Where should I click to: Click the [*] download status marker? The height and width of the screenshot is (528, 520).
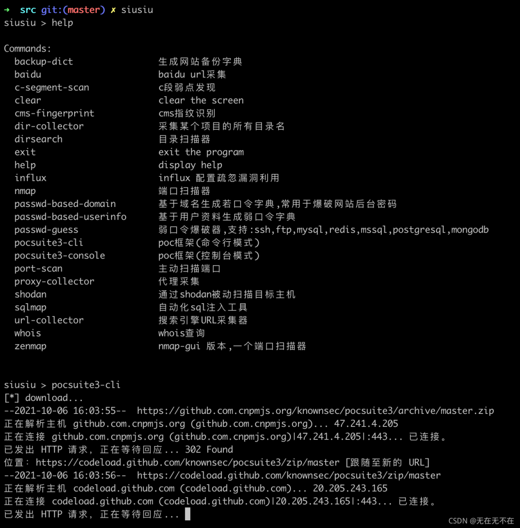12,398
